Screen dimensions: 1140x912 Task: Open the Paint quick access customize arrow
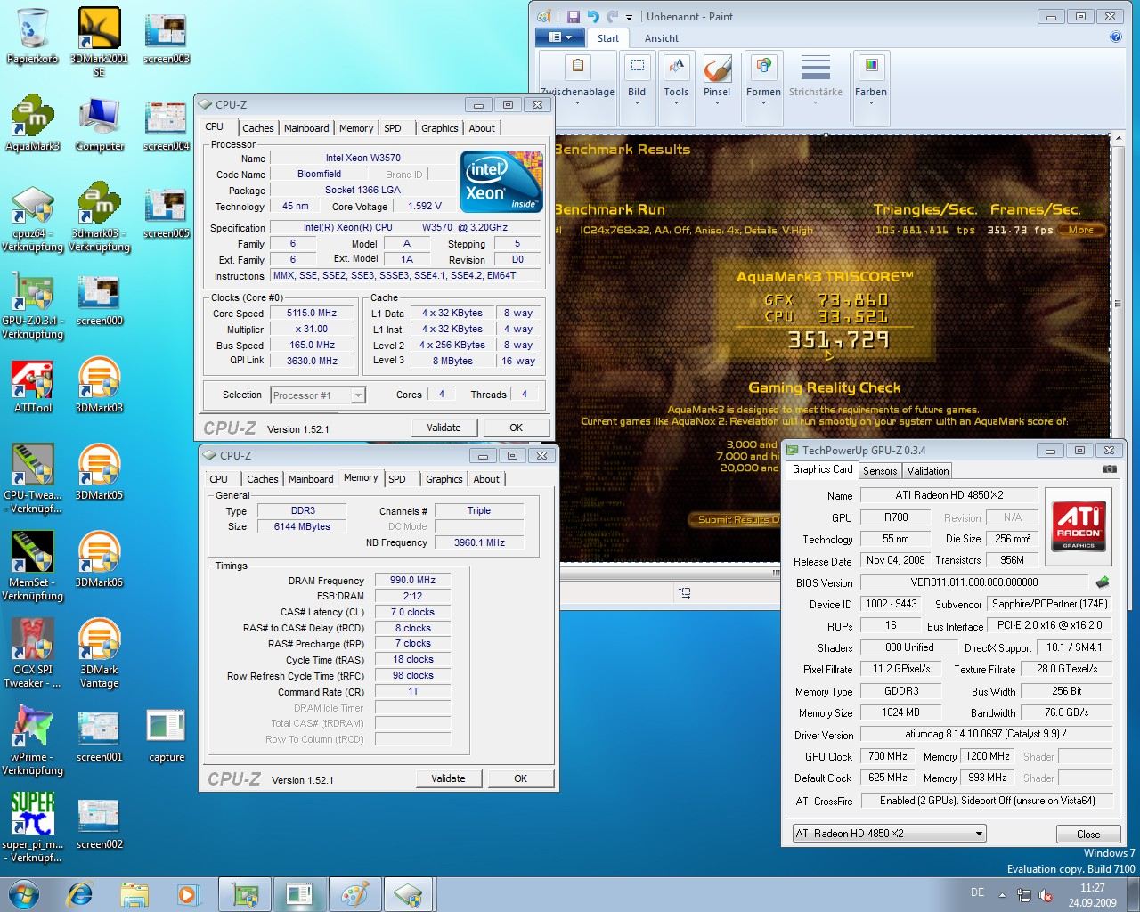point(629,17)
